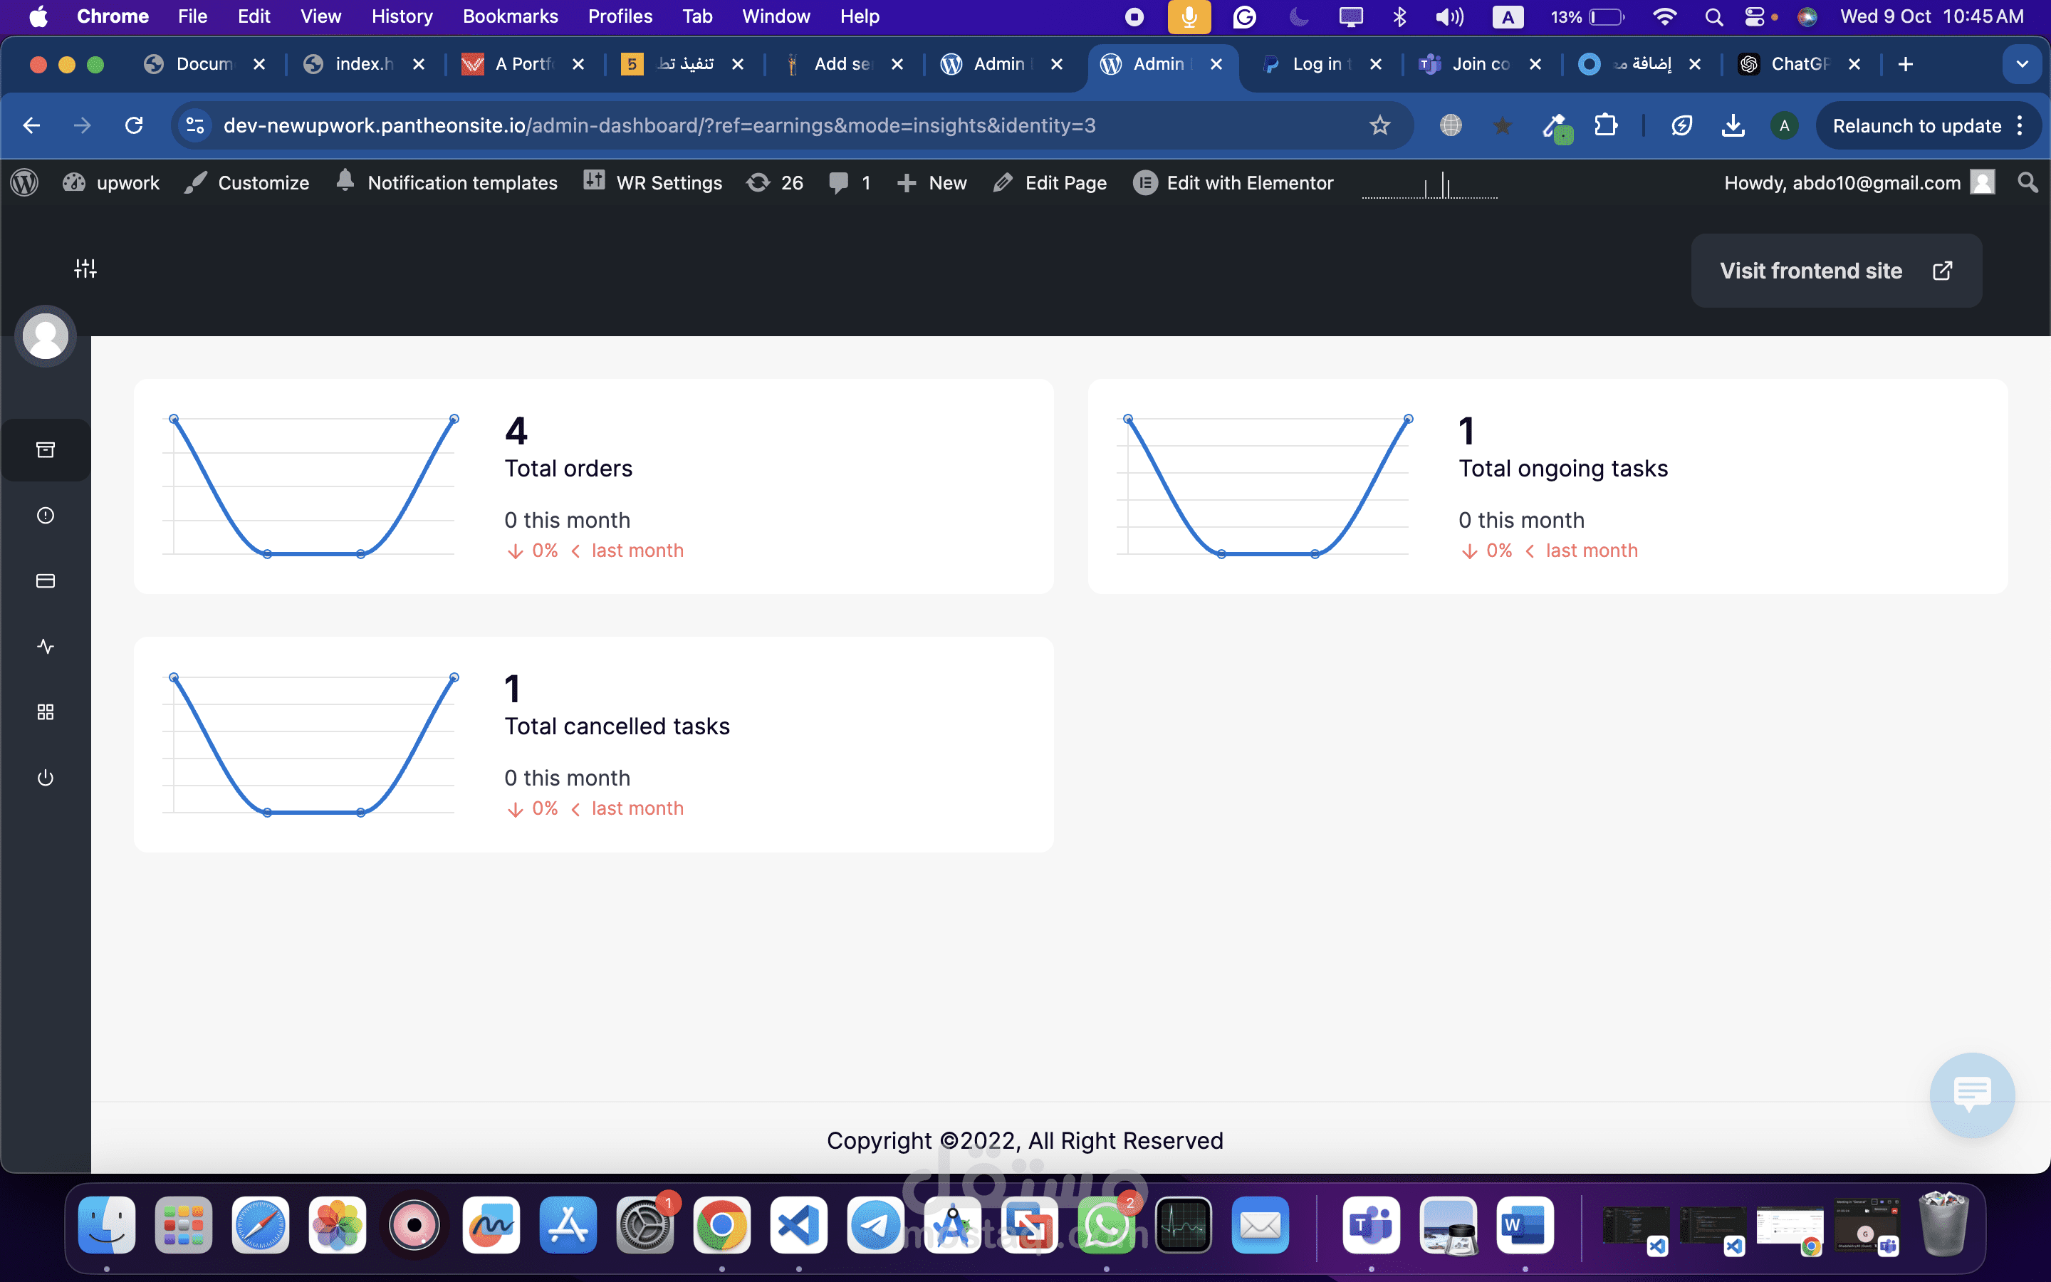Click the user avatar in sidebar

[x=46, y=337]
